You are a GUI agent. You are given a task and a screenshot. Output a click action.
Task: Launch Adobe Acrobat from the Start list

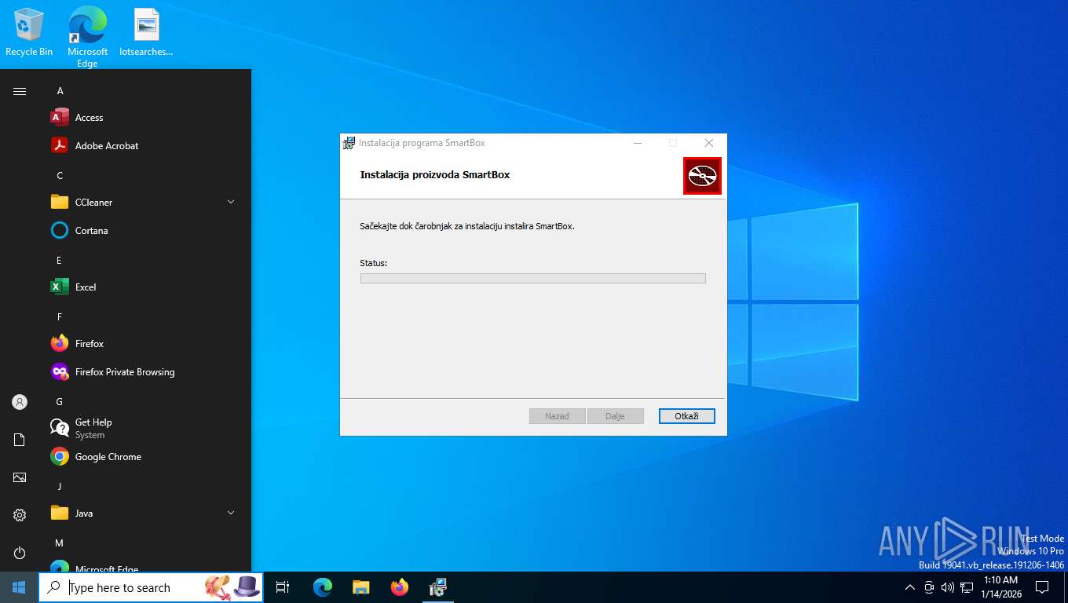pyautogui.click(x=144, y=146)
